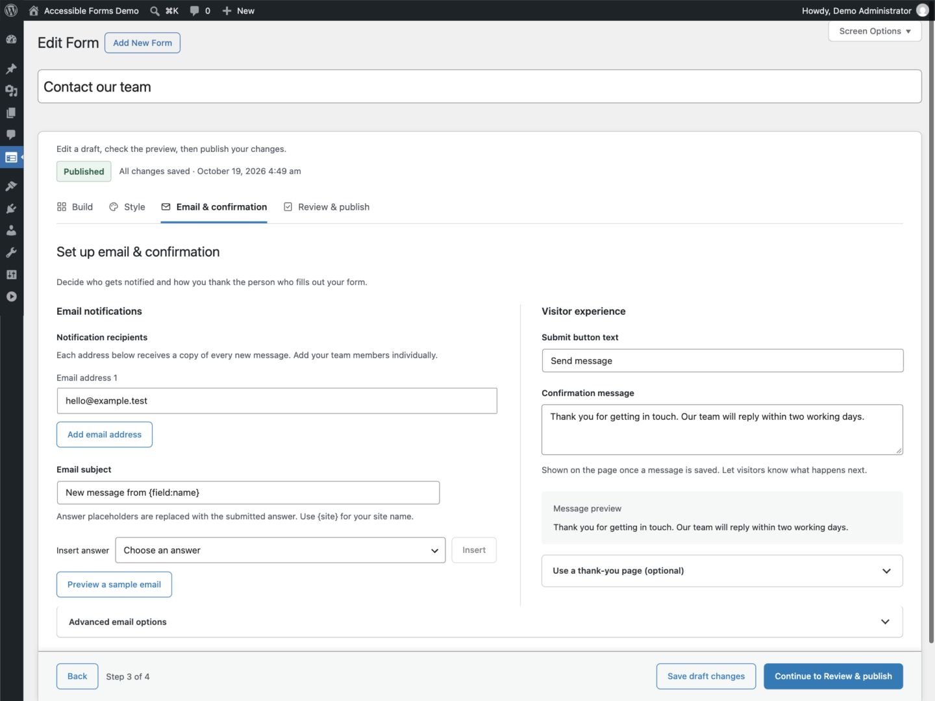Expand Advanced email options
The image size is (935, 701).
479,622
